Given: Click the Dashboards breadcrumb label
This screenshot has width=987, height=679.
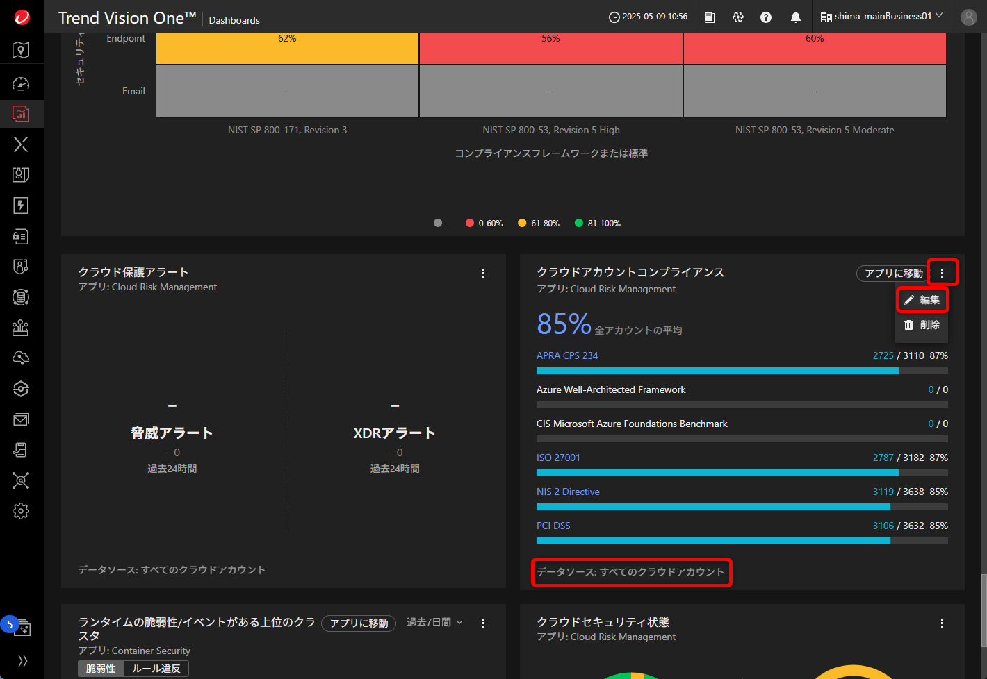Looking at the screenshot, I should coord(234,20).
